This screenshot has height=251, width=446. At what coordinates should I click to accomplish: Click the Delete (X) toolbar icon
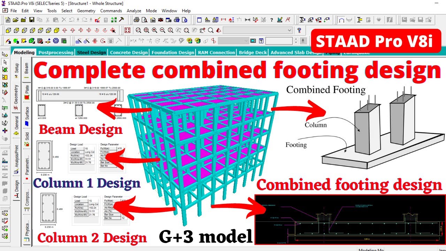point(64,20)
